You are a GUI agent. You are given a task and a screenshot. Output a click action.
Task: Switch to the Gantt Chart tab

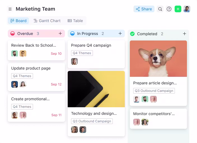tap(47, 21)
